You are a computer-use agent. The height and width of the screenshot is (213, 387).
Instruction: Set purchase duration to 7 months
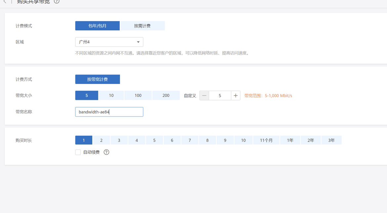pos(190,140)
